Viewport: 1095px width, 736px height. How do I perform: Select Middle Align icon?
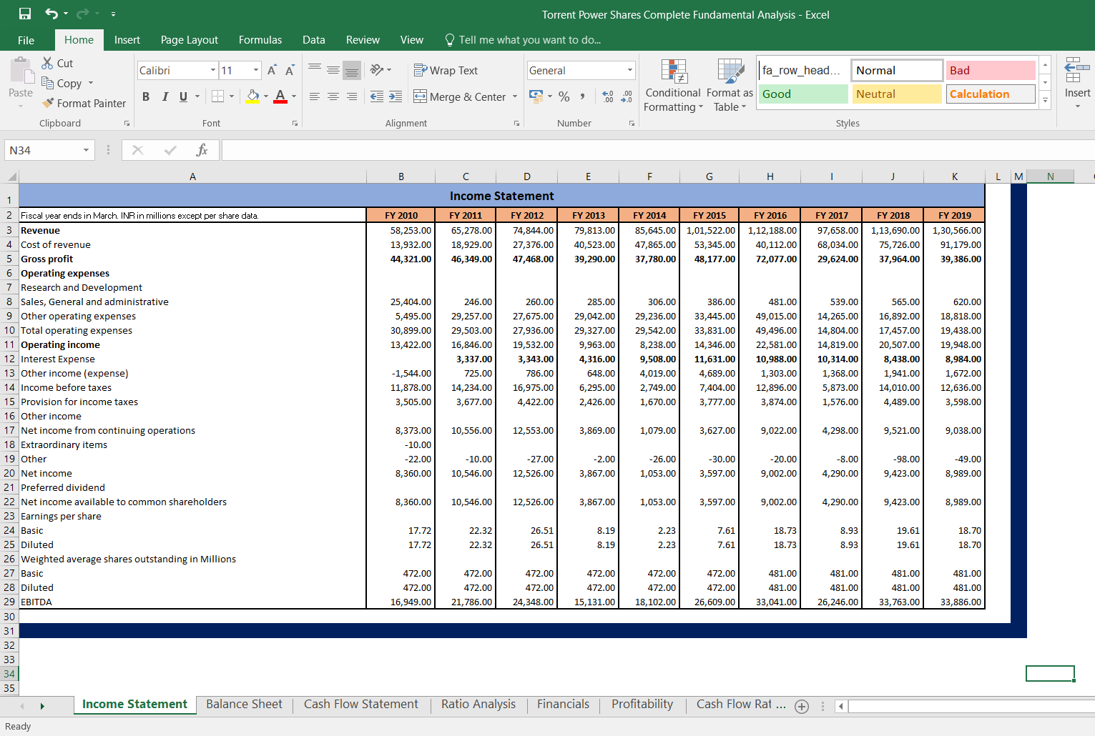[x=333, y=70]
